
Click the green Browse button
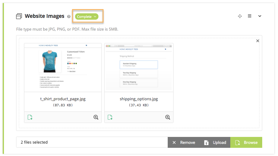(x=246, y=142)
